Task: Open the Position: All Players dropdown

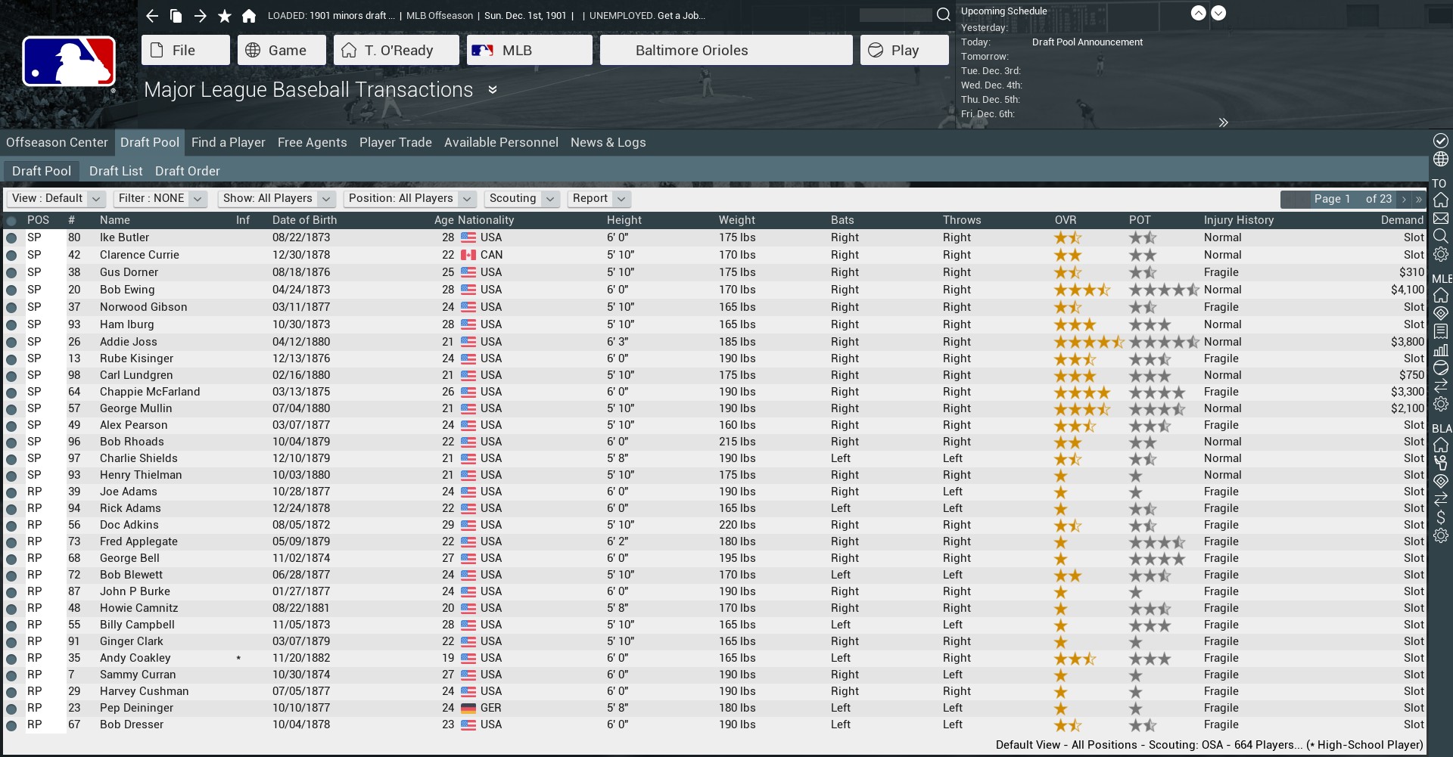Action: coord(409,198)
